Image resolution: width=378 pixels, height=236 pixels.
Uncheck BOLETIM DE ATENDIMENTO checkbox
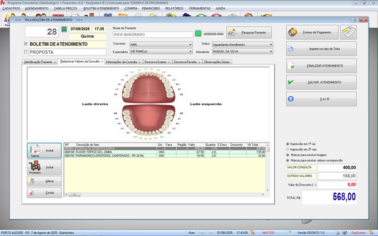click(x=26, y=44)
